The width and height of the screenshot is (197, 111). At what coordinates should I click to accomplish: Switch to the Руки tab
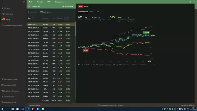point(92,12)
